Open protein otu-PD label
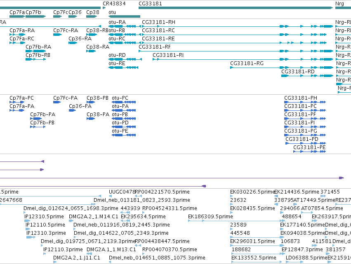 coord(120,123)
